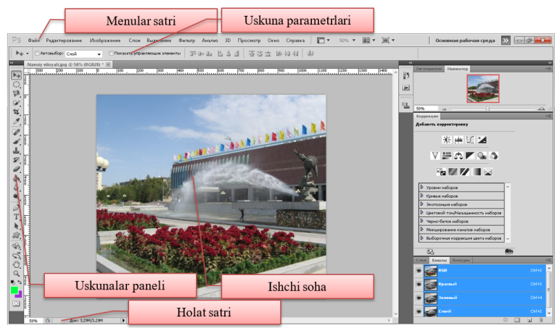Open the Фильтр menu

[187, 41]
